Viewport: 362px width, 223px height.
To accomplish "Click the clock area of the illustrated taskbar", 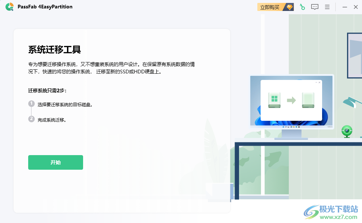I will (x=330, y=127).
